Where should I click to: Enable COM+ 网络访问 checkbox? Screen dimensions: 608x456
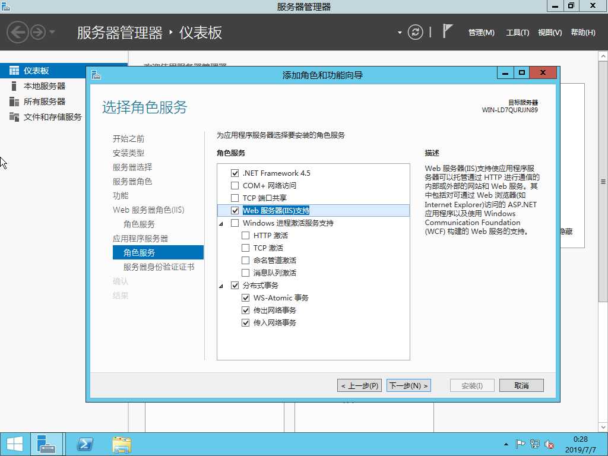235,185
